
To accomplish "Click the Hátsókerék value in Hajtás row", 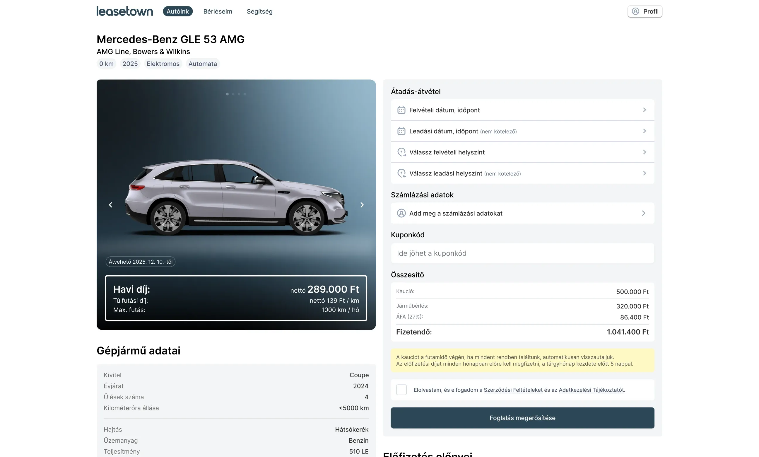I will point(351,429).
